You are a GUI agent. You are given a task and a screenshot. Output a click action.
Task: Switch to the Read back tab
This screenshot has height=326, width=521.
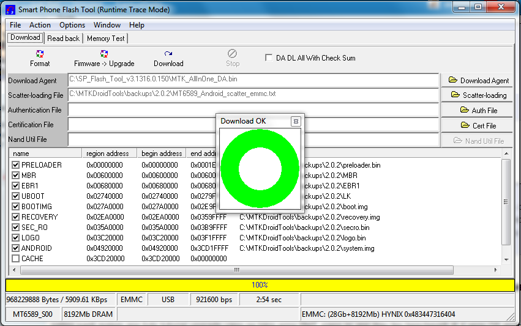click(63, 39)
